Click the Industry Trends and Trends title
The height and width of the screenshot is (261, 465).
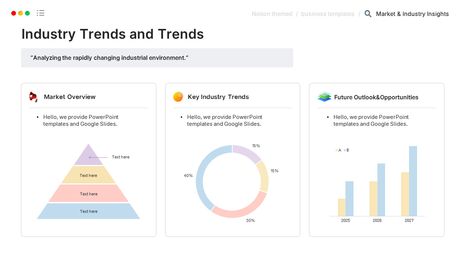pos(113,34)
